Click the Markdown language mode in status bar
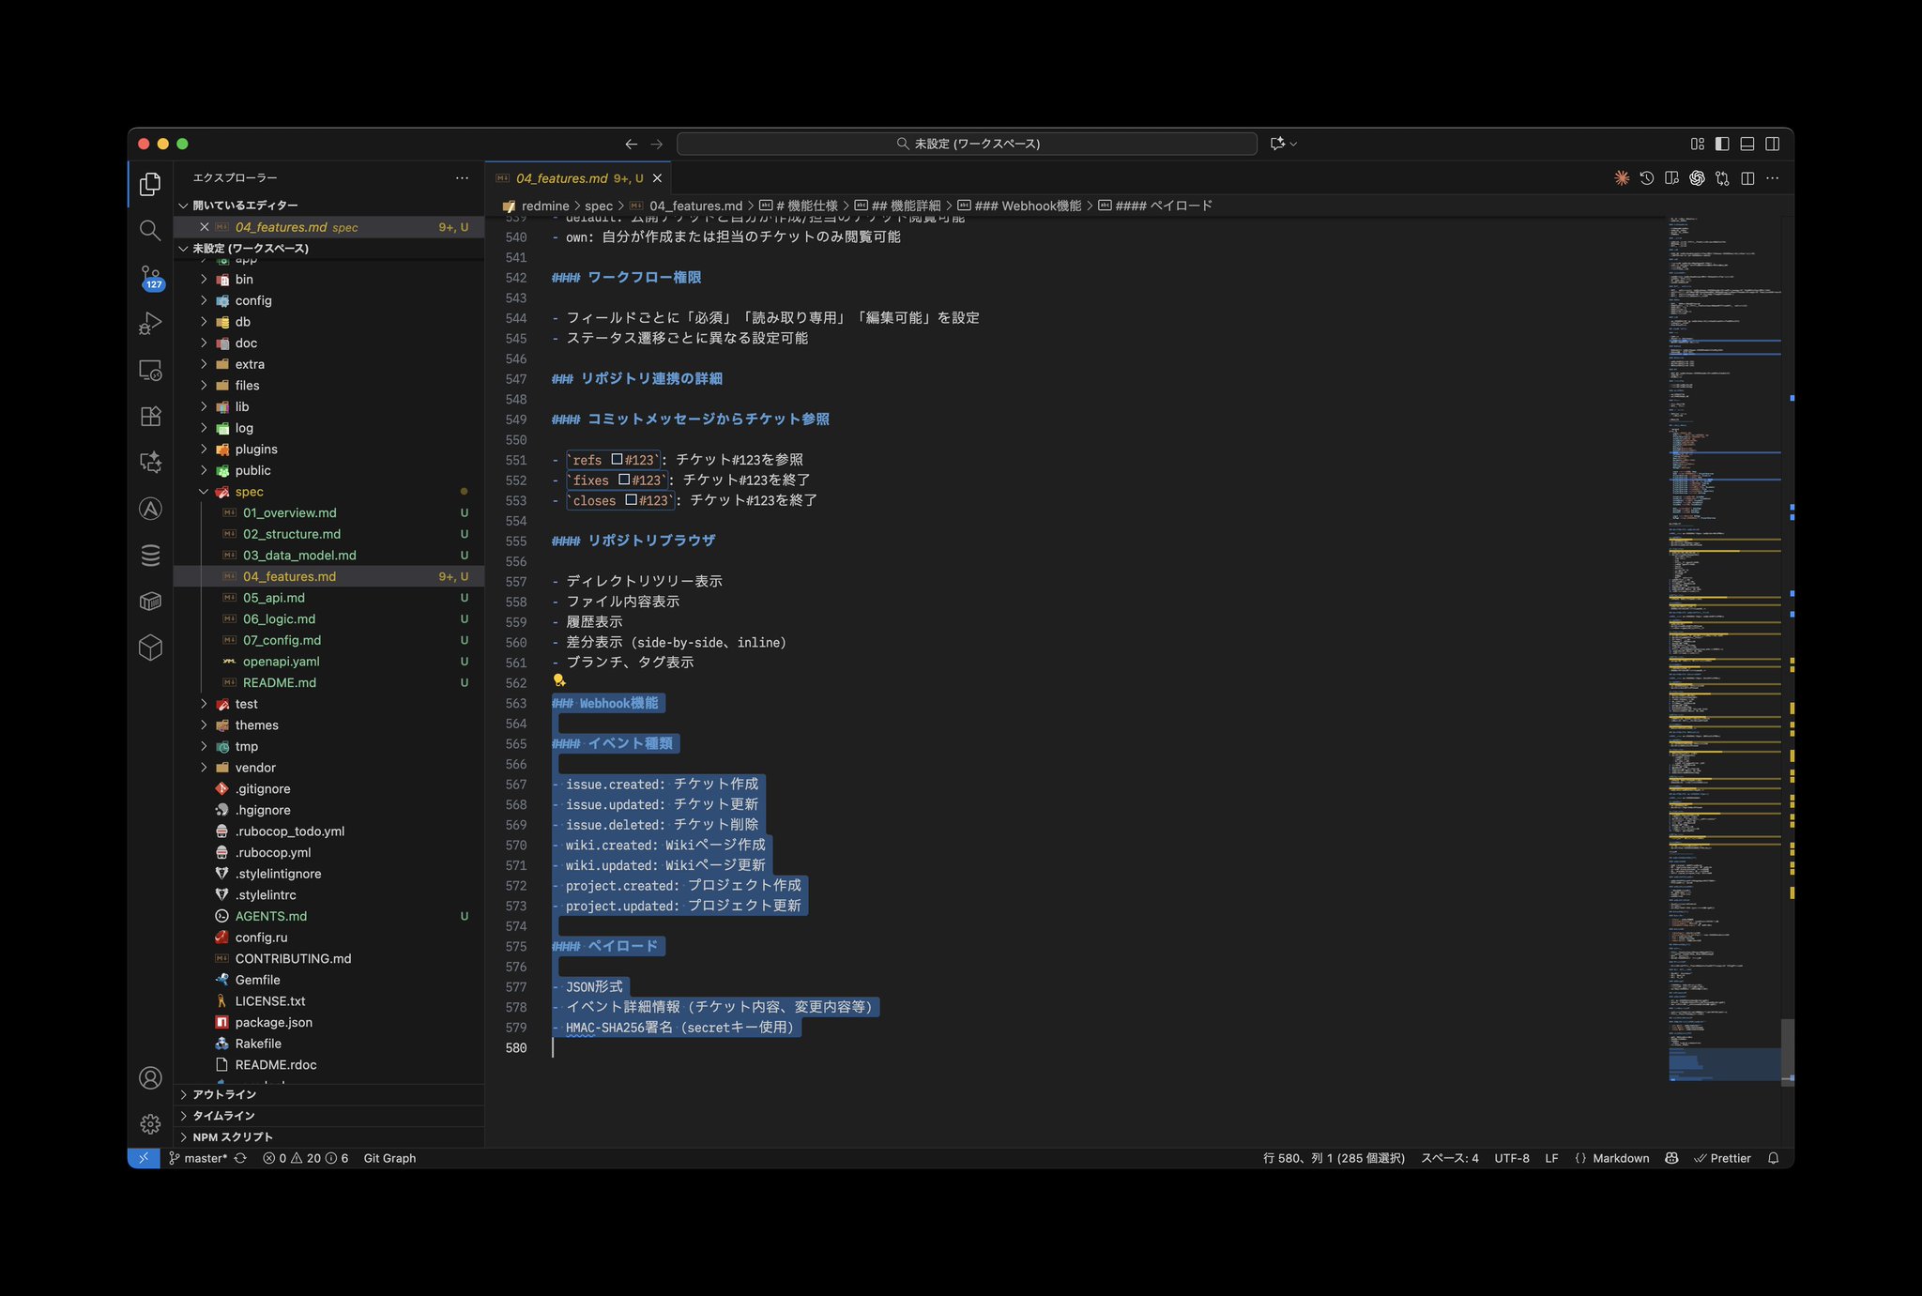This screenshot has width=1922, height=1296. (x=1620, y=1158)
